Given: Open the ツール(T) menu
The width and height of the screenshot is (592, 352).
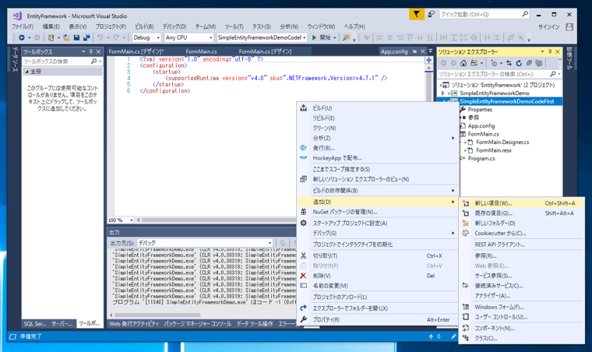Looking at the screenshot, I should click(234, 26).
